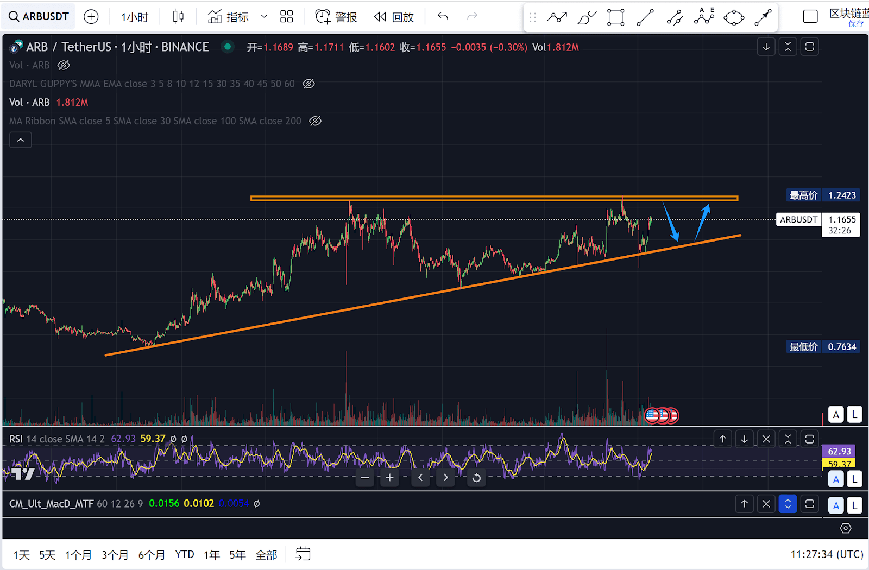Open the economic event flag markers
869x570 pixels.
(x=662, y=416)
